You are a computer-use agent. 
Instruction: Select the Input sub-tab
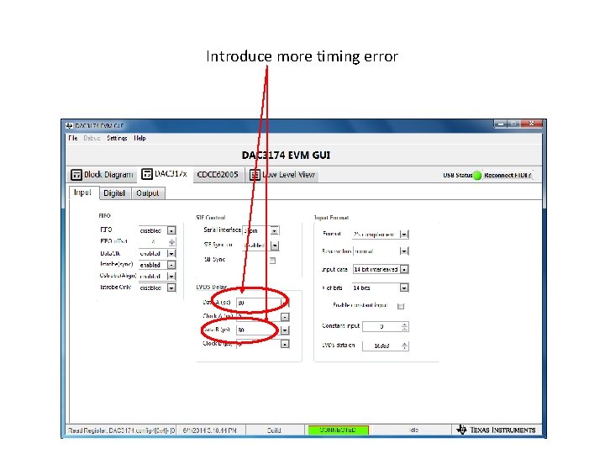click(82, 193)
